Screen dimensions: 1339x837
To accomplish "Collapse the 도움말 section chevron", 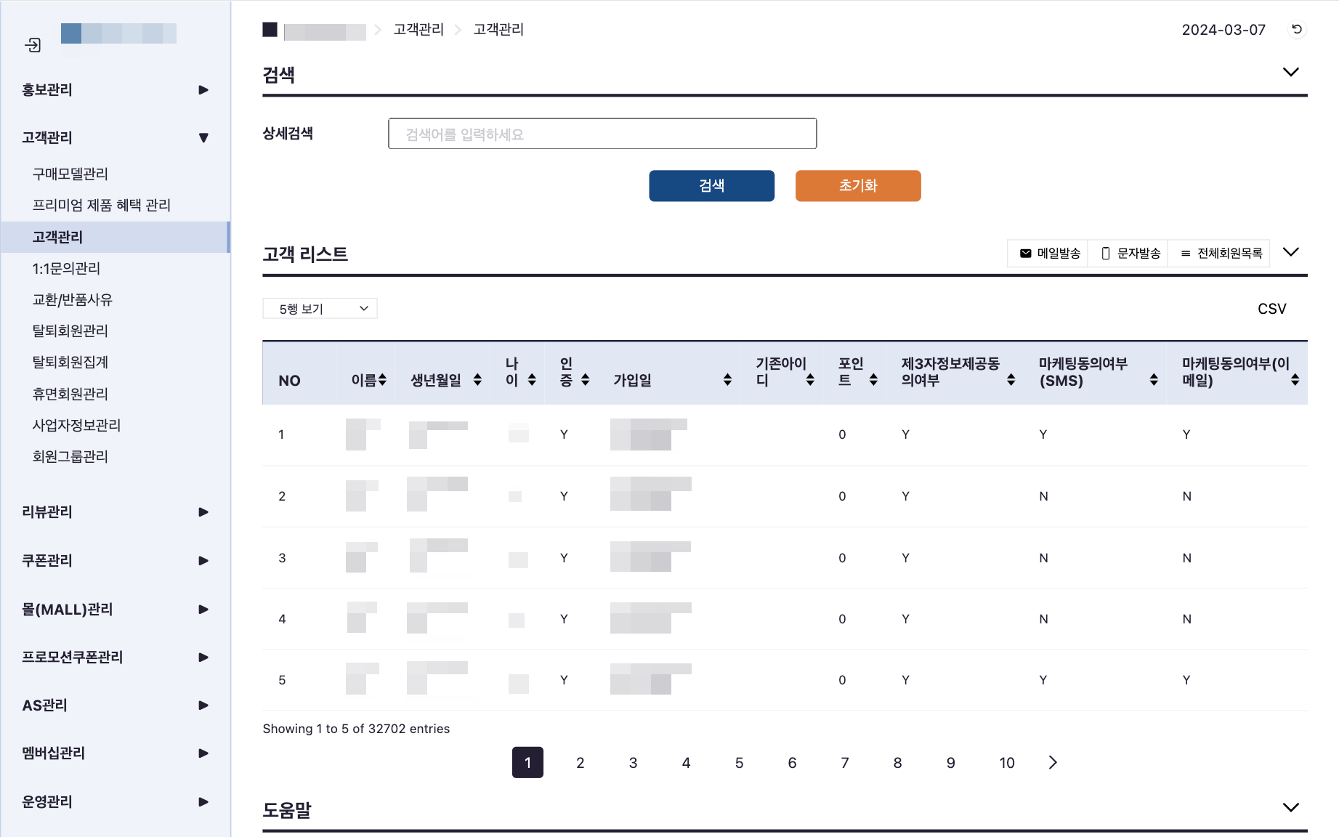I will (1291, 807).
